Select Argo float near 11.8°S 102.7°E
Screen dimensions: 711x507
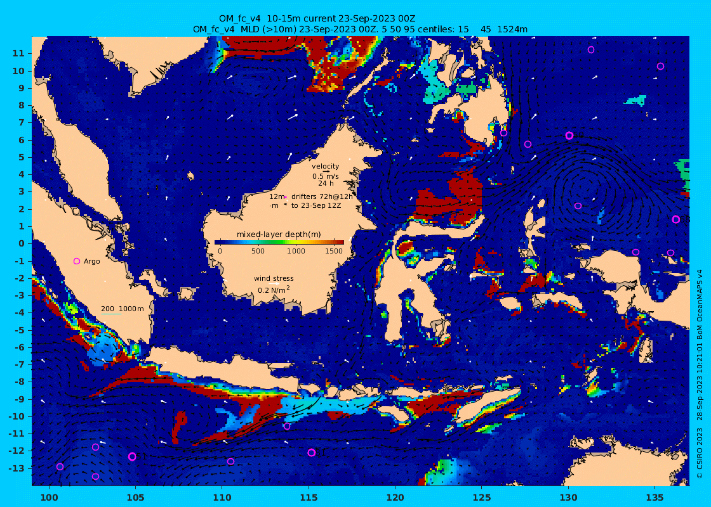[x=96, y=447]
